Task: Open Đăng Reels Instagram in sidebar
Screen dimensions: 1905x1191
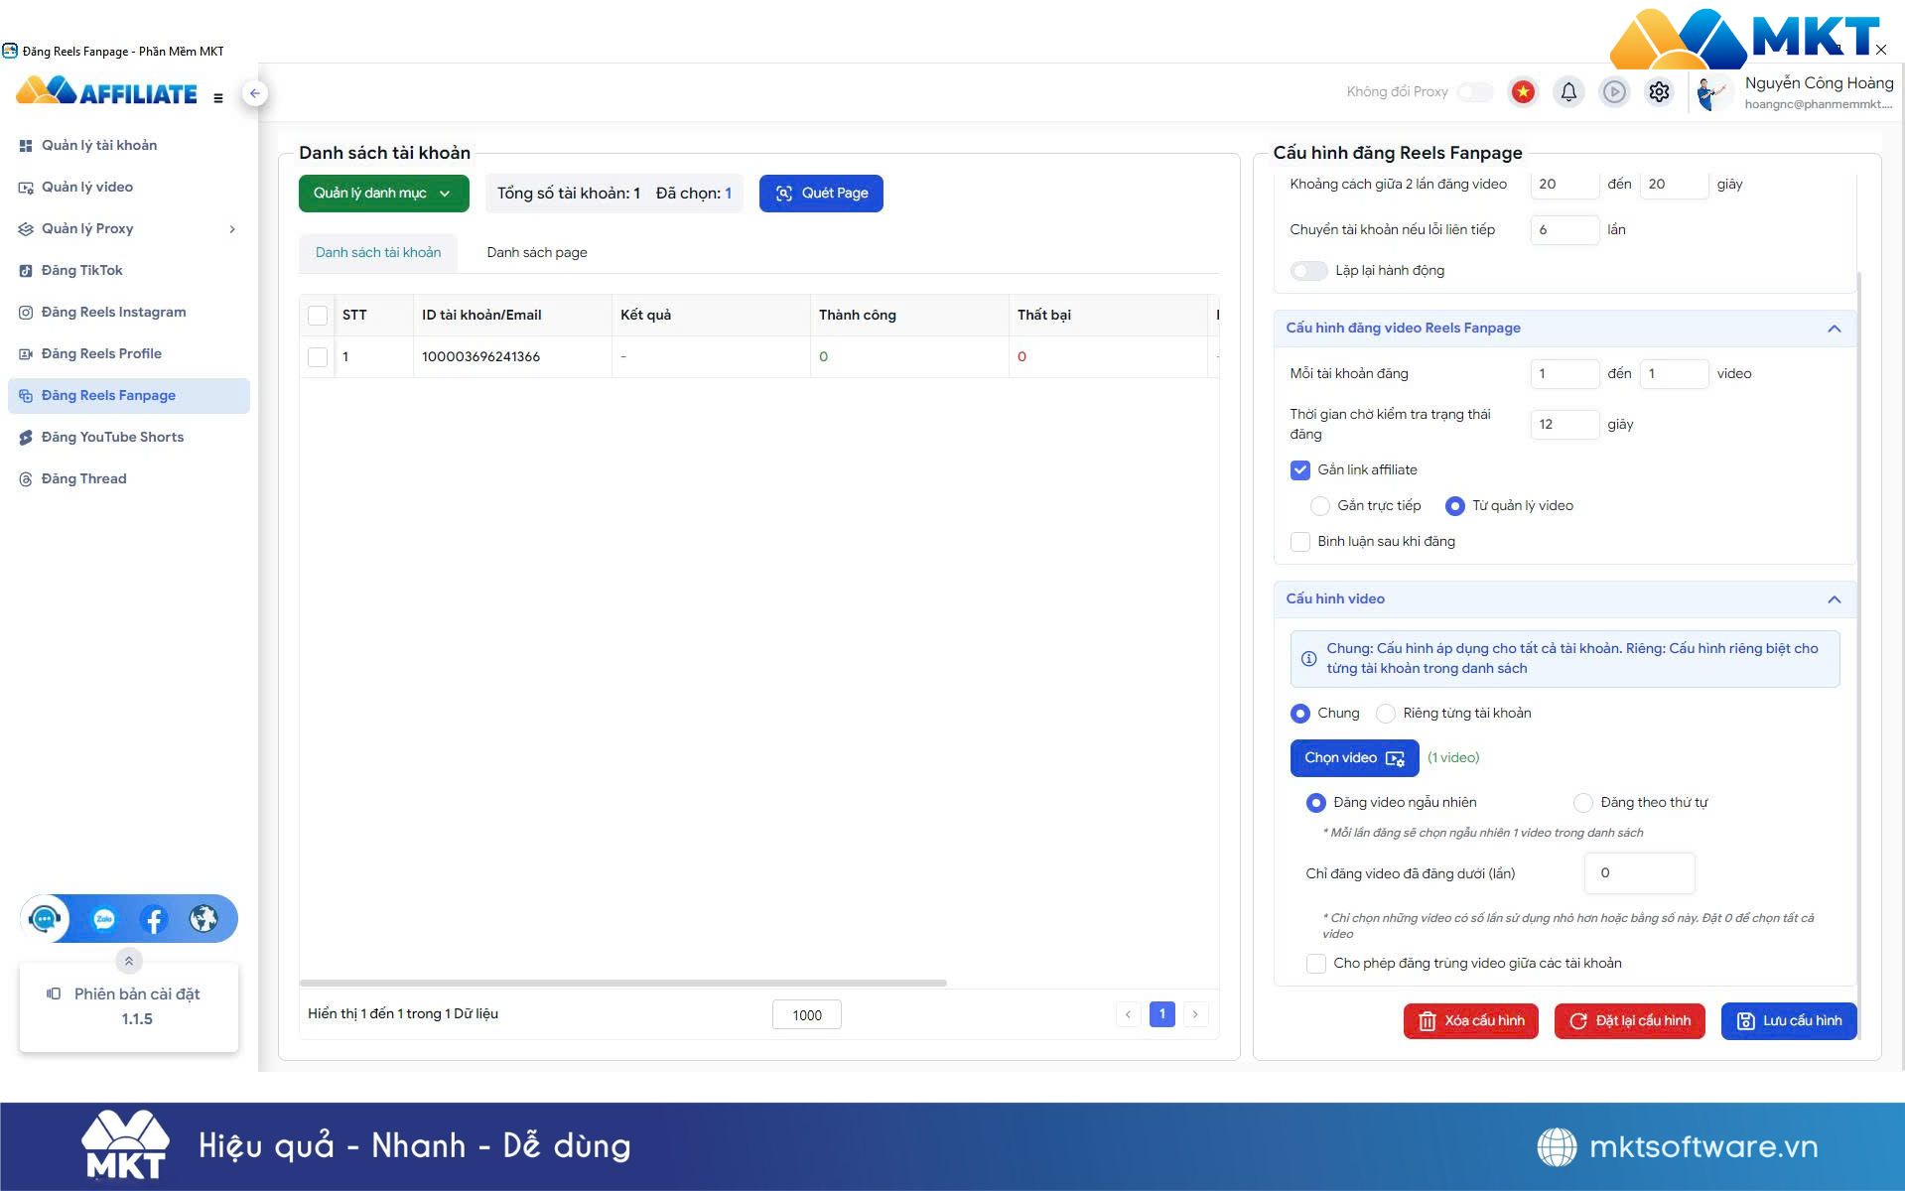Action: [112, 312]
